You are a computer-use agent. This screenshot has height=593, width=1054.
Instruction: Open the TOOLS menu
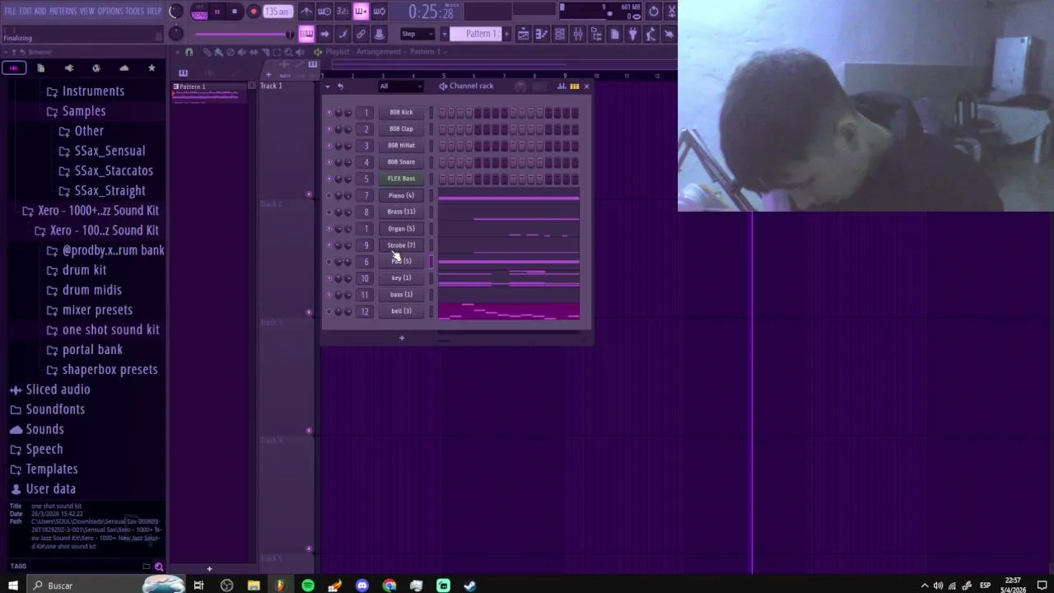(134, 11)
